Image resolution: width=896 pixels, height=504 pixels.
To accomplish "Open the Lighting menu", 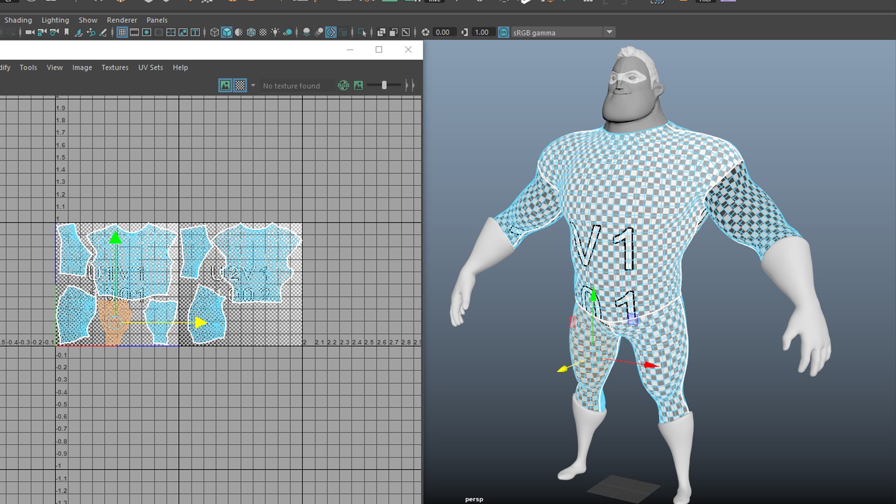I will pyautogui.click(x=55, y=20).
